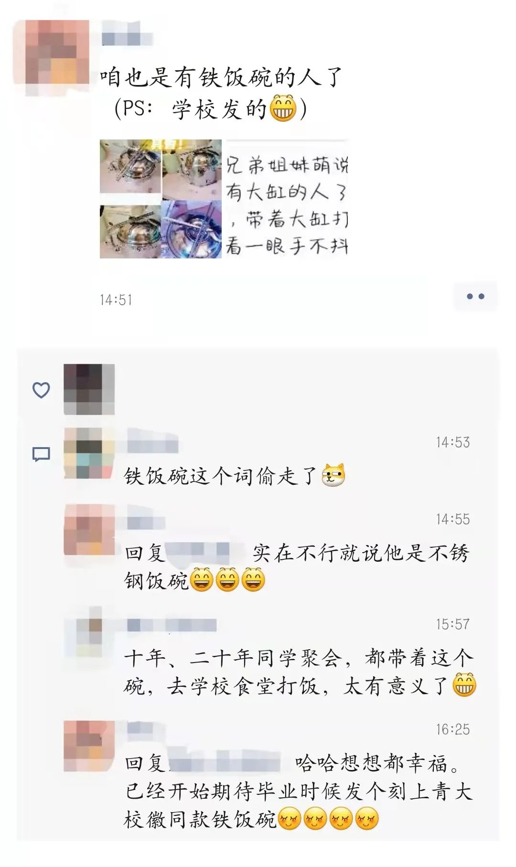Screen dimensions: 516x867
Task: View top-right bowl photo thumbnail
Action: point(192,169)
